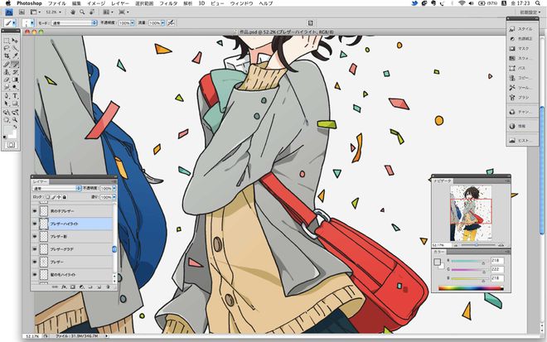Viewport: 547px width, 342px height.
Task: Enable Quick Mask mode at toolbox bottom
Action: (x=11, y=145)
